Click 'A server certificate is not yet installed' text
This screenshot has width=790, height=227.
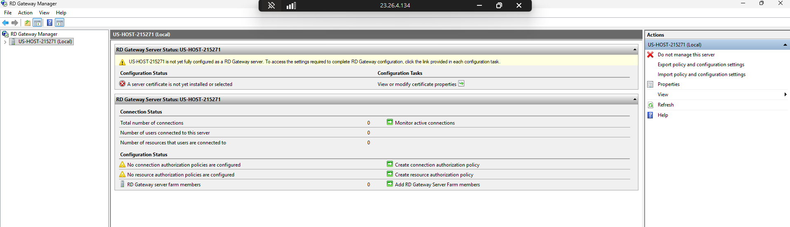[x=180, y=84]
